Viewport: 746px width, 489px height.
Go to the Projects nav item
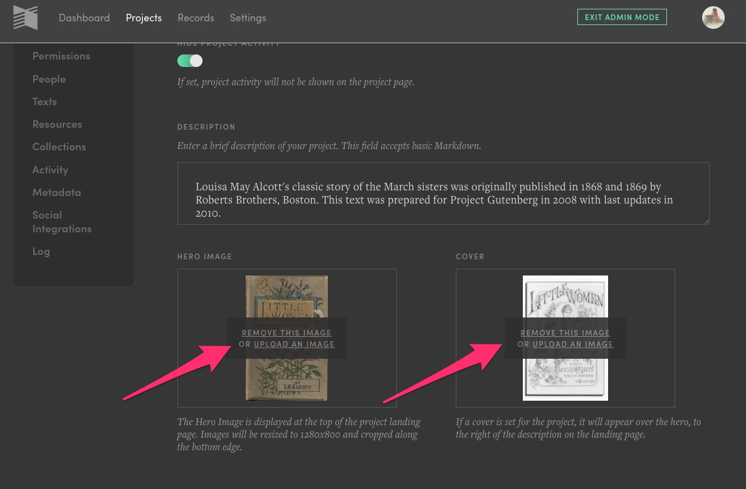tap(144, 18)
